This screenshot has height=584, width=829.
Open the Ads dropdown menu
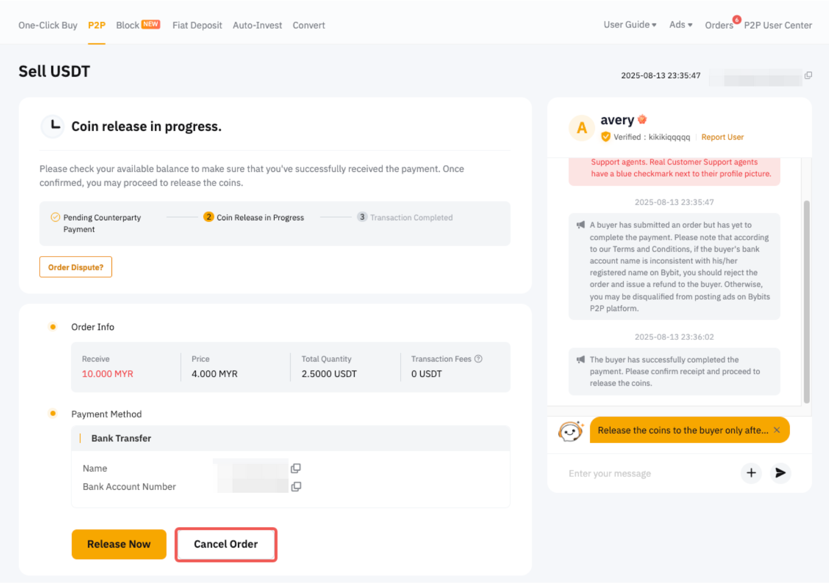(680, 25)
